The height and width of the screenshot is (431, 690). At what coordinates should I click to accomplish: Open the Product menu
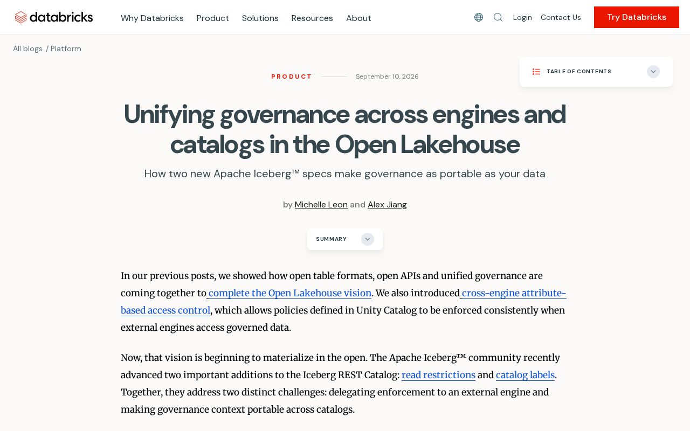pyautogui.click(x=213, y=18)
